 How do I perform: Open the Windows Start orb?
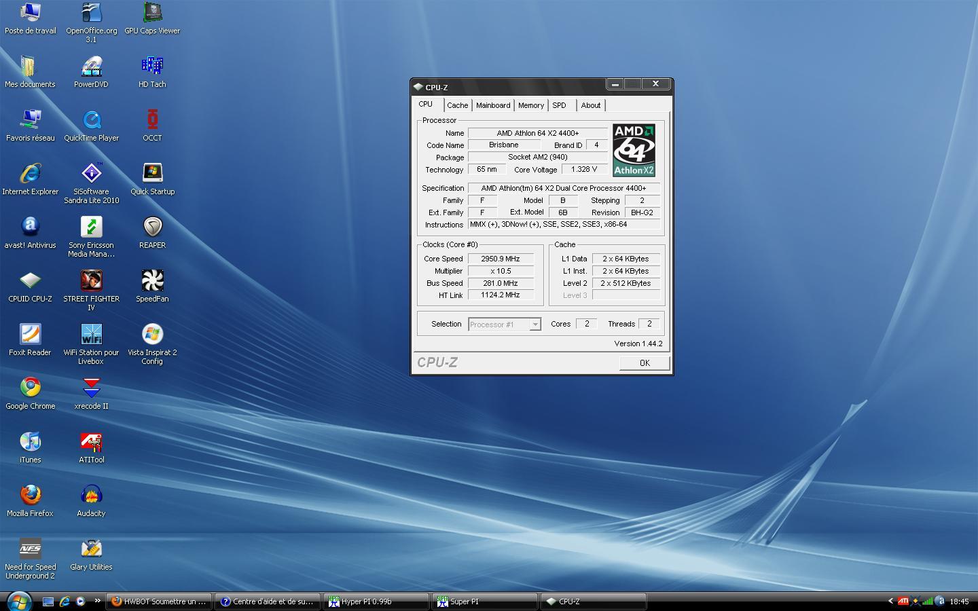(18, 601)
